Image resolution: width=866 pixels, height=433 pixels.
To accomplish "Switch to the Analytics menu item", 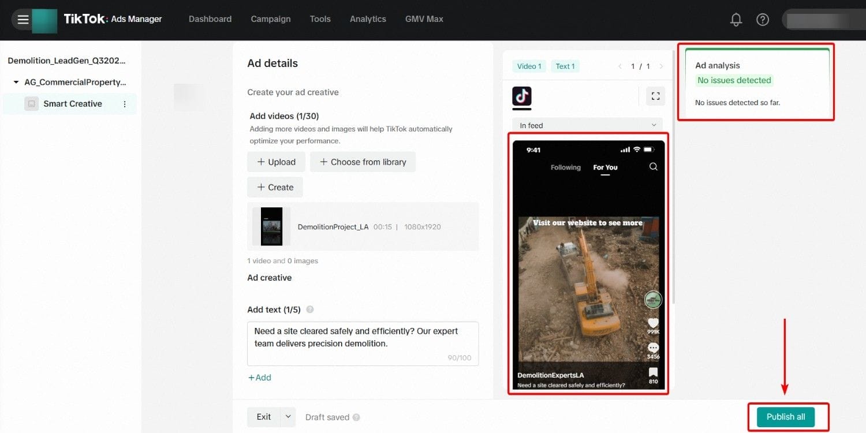I will (368, 19).
